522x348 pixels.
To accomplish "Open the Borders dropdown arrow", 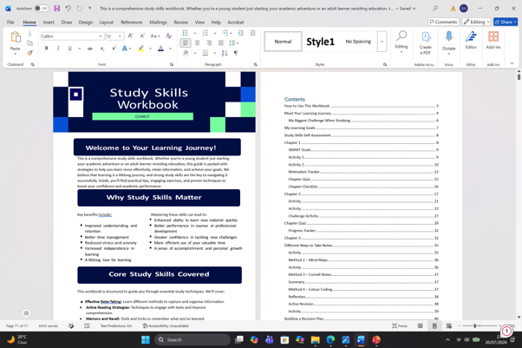I will [x=215, y=53].
